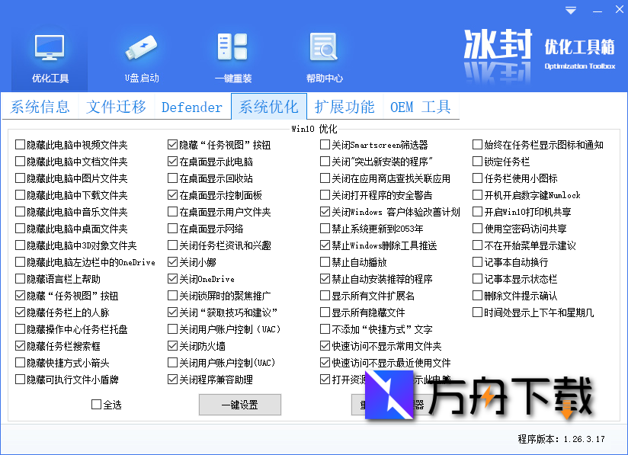
Task: Open the Defender tab
Action: pyautogui.click(x=191, y=107)
